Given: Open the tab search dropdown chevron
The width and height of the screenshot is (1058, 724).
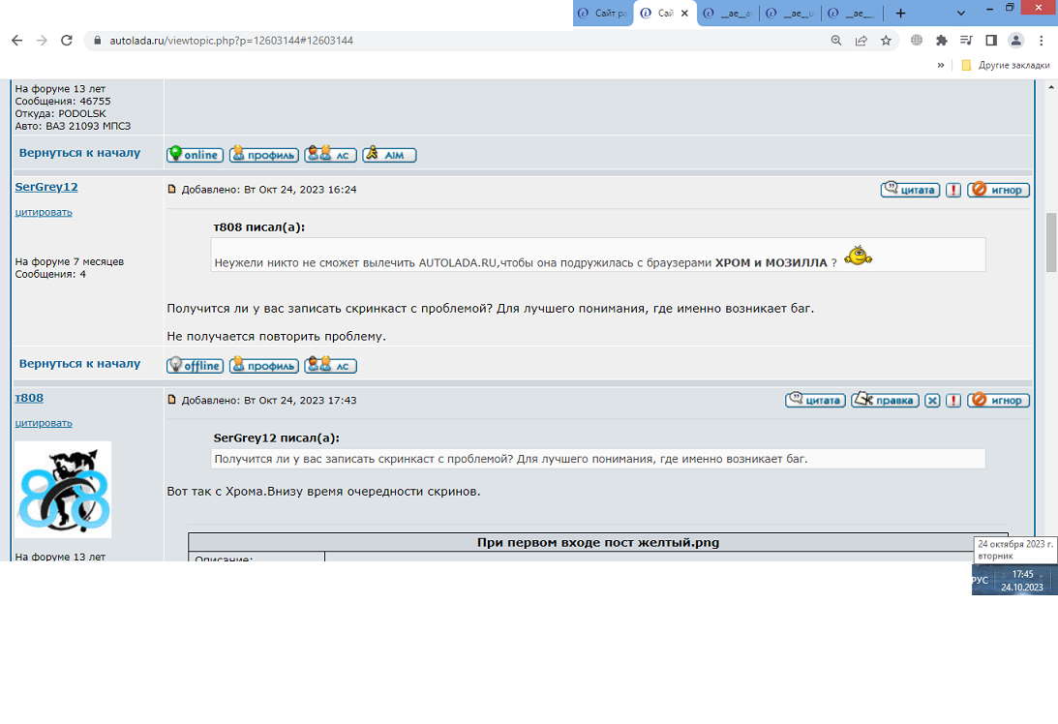Looking at the screenshot, I should click(x=961, y=14).
